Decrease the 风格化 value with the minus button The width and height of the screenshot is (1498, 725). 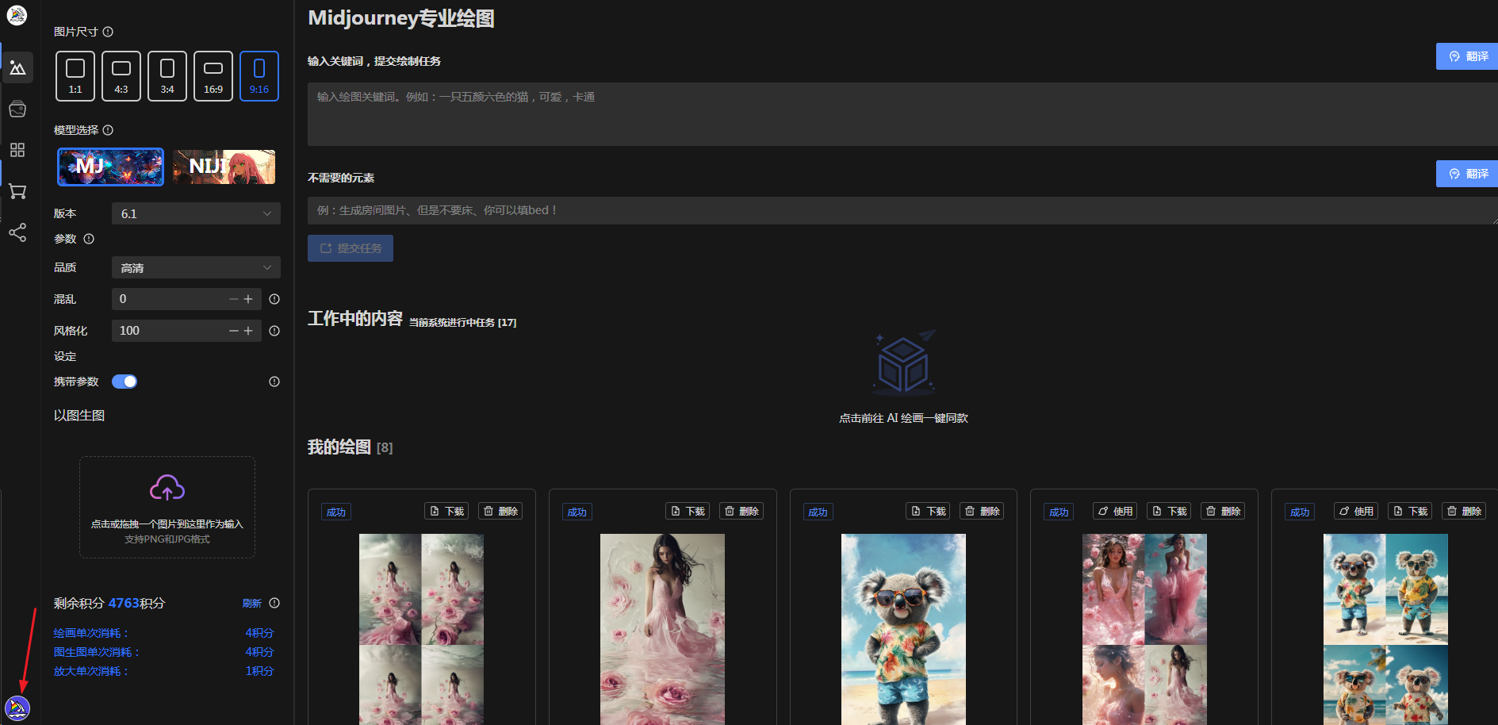(x=234, y=331)
